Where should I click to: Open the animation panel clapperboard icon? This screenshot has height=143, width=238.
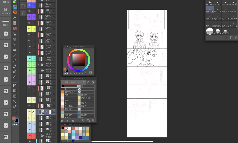coord(23,6)
